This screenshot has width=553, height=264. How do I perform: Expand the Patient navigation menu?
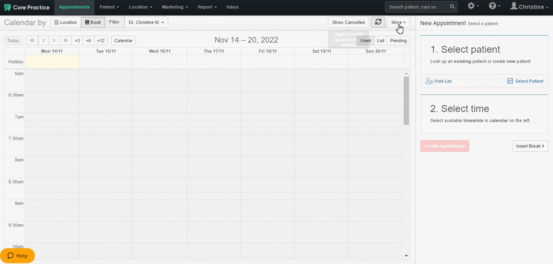[109, 7]
